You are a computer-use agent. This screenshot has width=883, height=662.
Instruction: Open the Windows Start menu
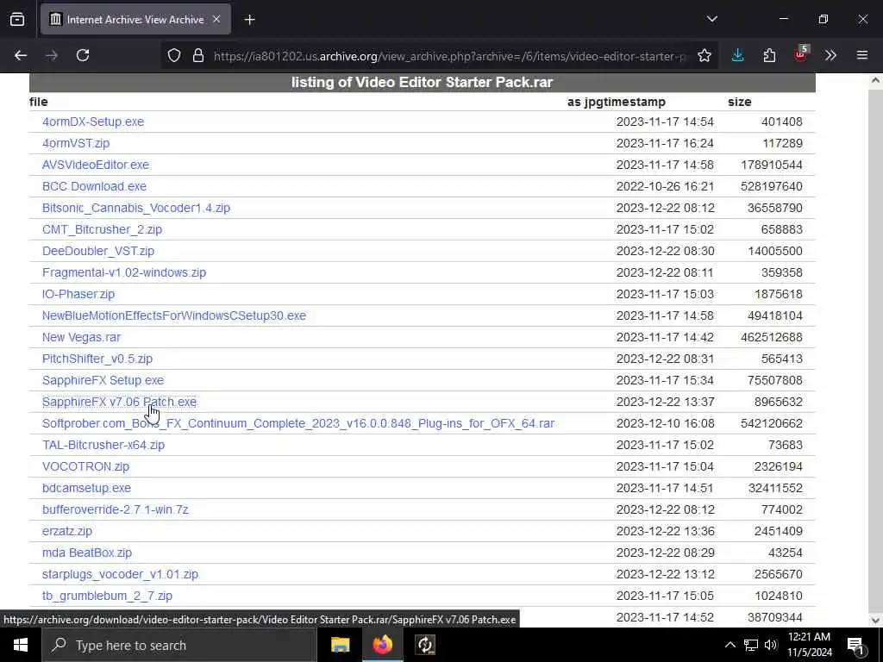[21, 645]
